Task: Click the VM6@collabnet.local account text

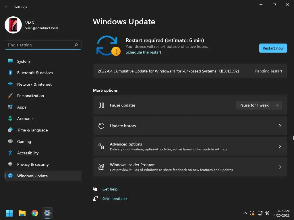Action: (42, 28)
